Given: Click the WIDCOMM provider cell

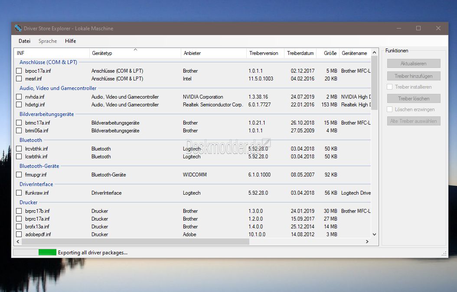Looking at the screenshot, I should pos(195,174).
